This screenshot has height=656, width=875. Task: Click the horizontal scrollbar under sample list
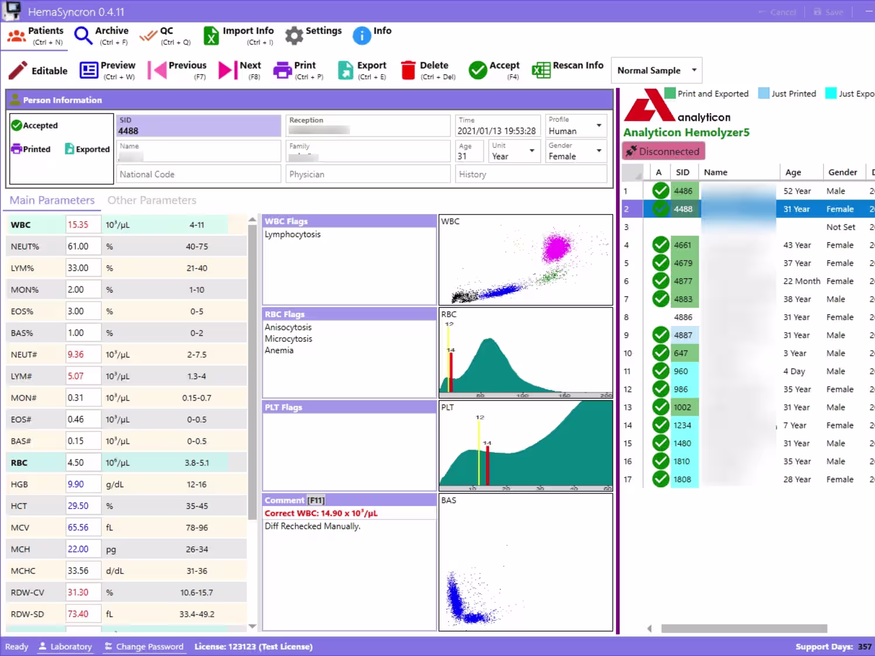tap(744, 629)
